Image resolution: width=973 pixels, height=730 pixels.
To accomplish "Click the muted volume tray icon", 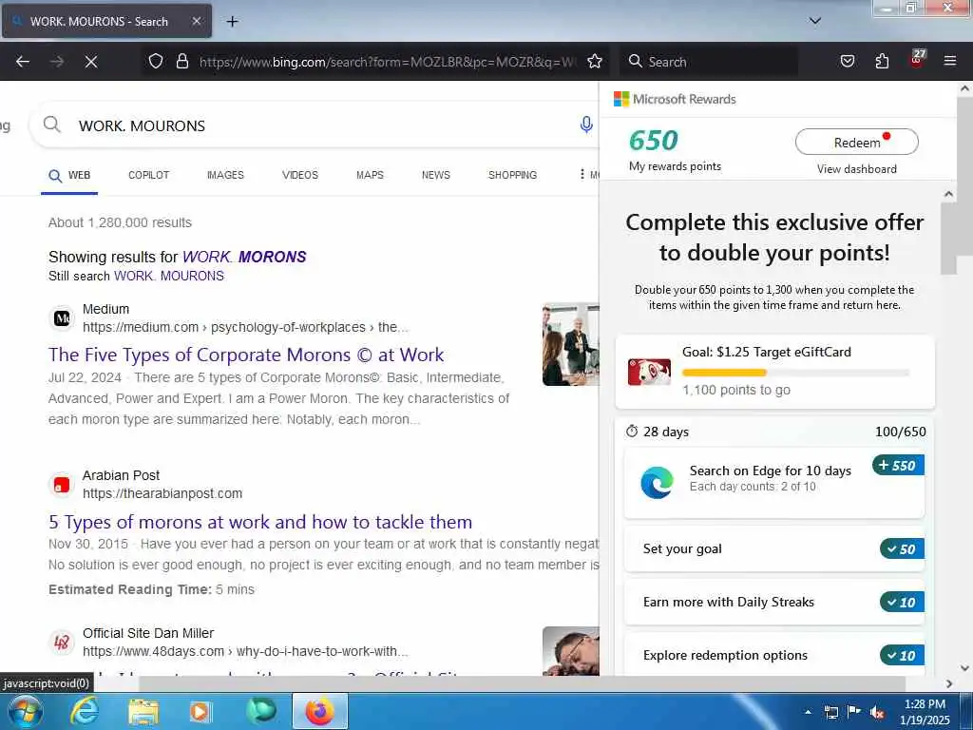I will (877, 712).
